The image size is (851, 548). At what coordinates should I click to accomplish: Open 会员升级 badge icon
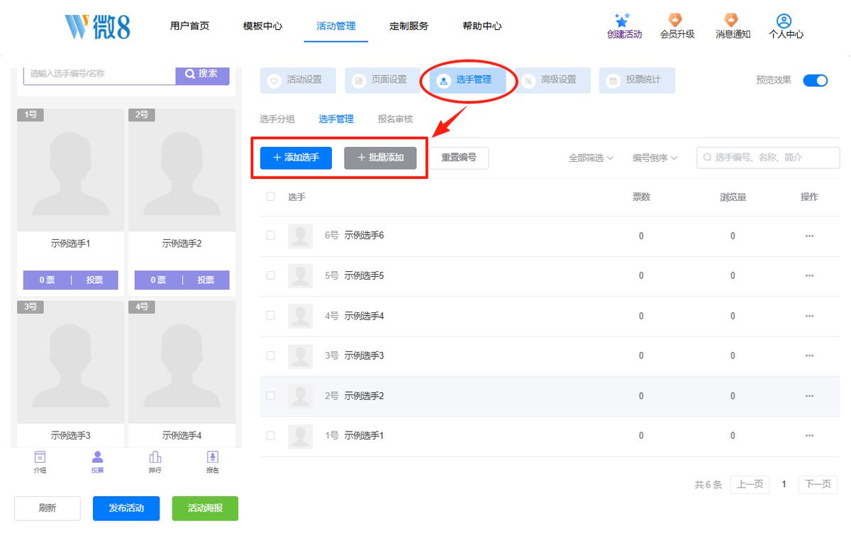click(675, 20)
